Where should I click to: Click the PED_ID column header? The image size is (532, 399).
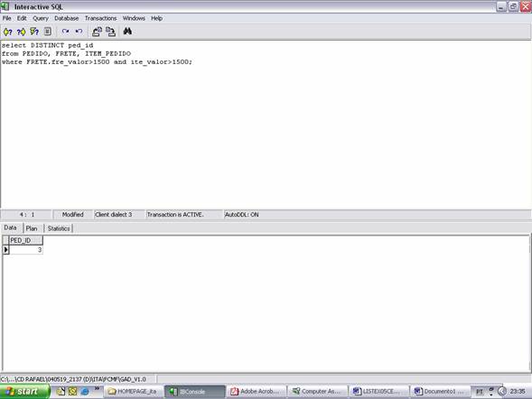26,240
